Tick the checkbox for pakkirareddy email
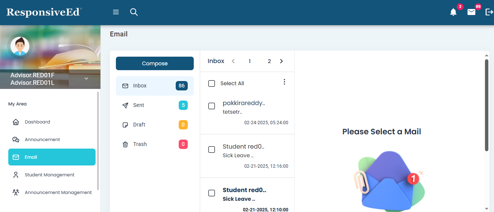This screenshot has width=494, height=212. pos(212,106)
